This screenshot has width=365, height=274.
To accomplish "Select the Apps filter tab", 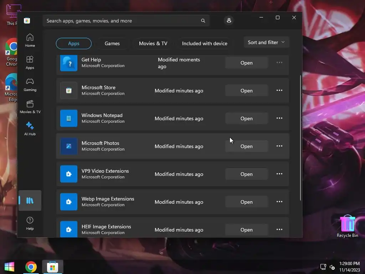I will (74, 44).
